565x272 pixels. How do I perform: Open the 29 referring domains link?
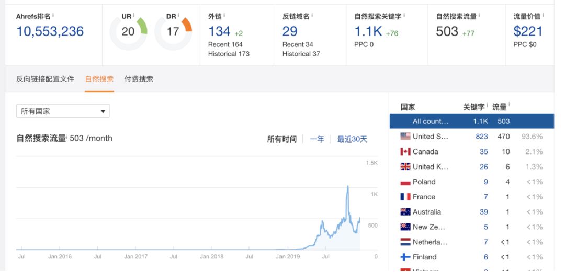point(290,31)
